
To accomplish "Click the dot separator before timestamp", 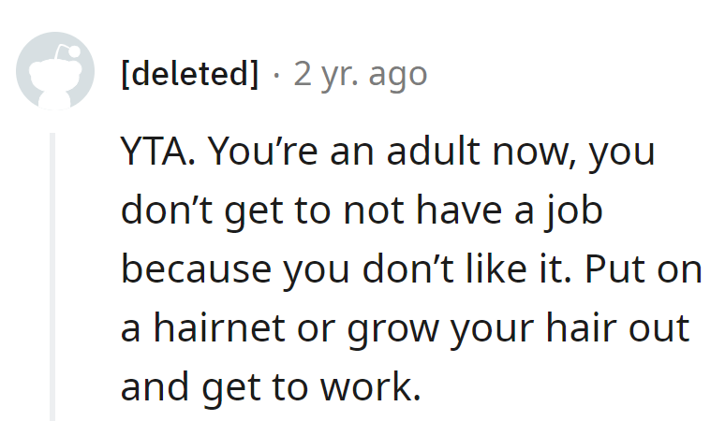I will pos(276,74).
